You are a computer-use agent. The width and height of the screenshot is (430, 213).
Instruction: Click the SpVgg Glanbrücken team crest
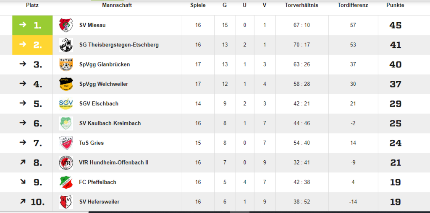coord(66,64)
